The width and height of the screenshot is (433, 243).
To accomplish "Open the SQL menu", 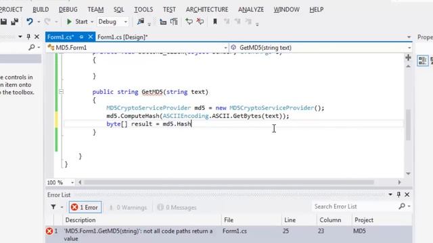I will point(119,9).
